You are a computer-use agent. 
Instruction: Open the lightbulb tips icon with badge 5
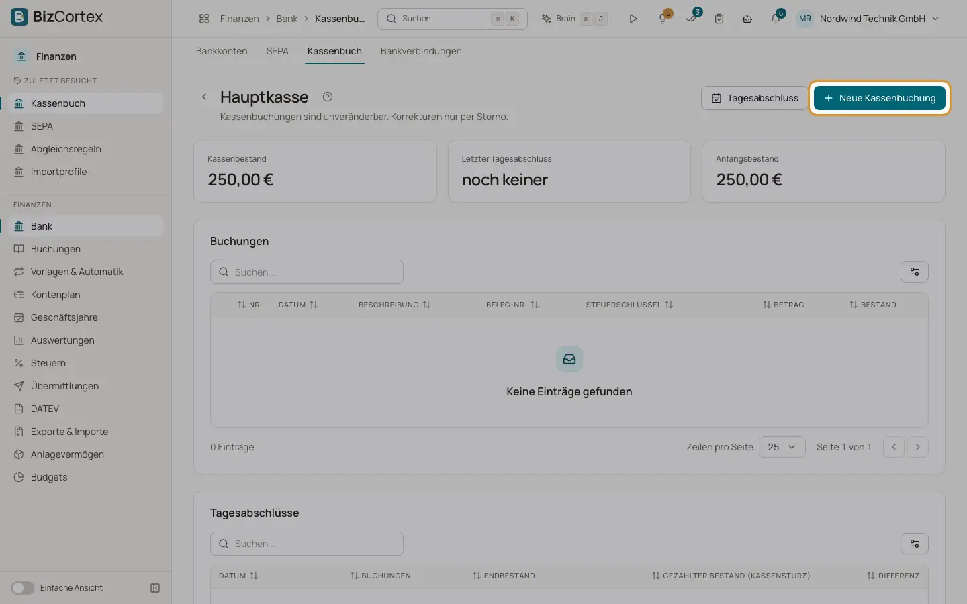(x=663, y=19)
